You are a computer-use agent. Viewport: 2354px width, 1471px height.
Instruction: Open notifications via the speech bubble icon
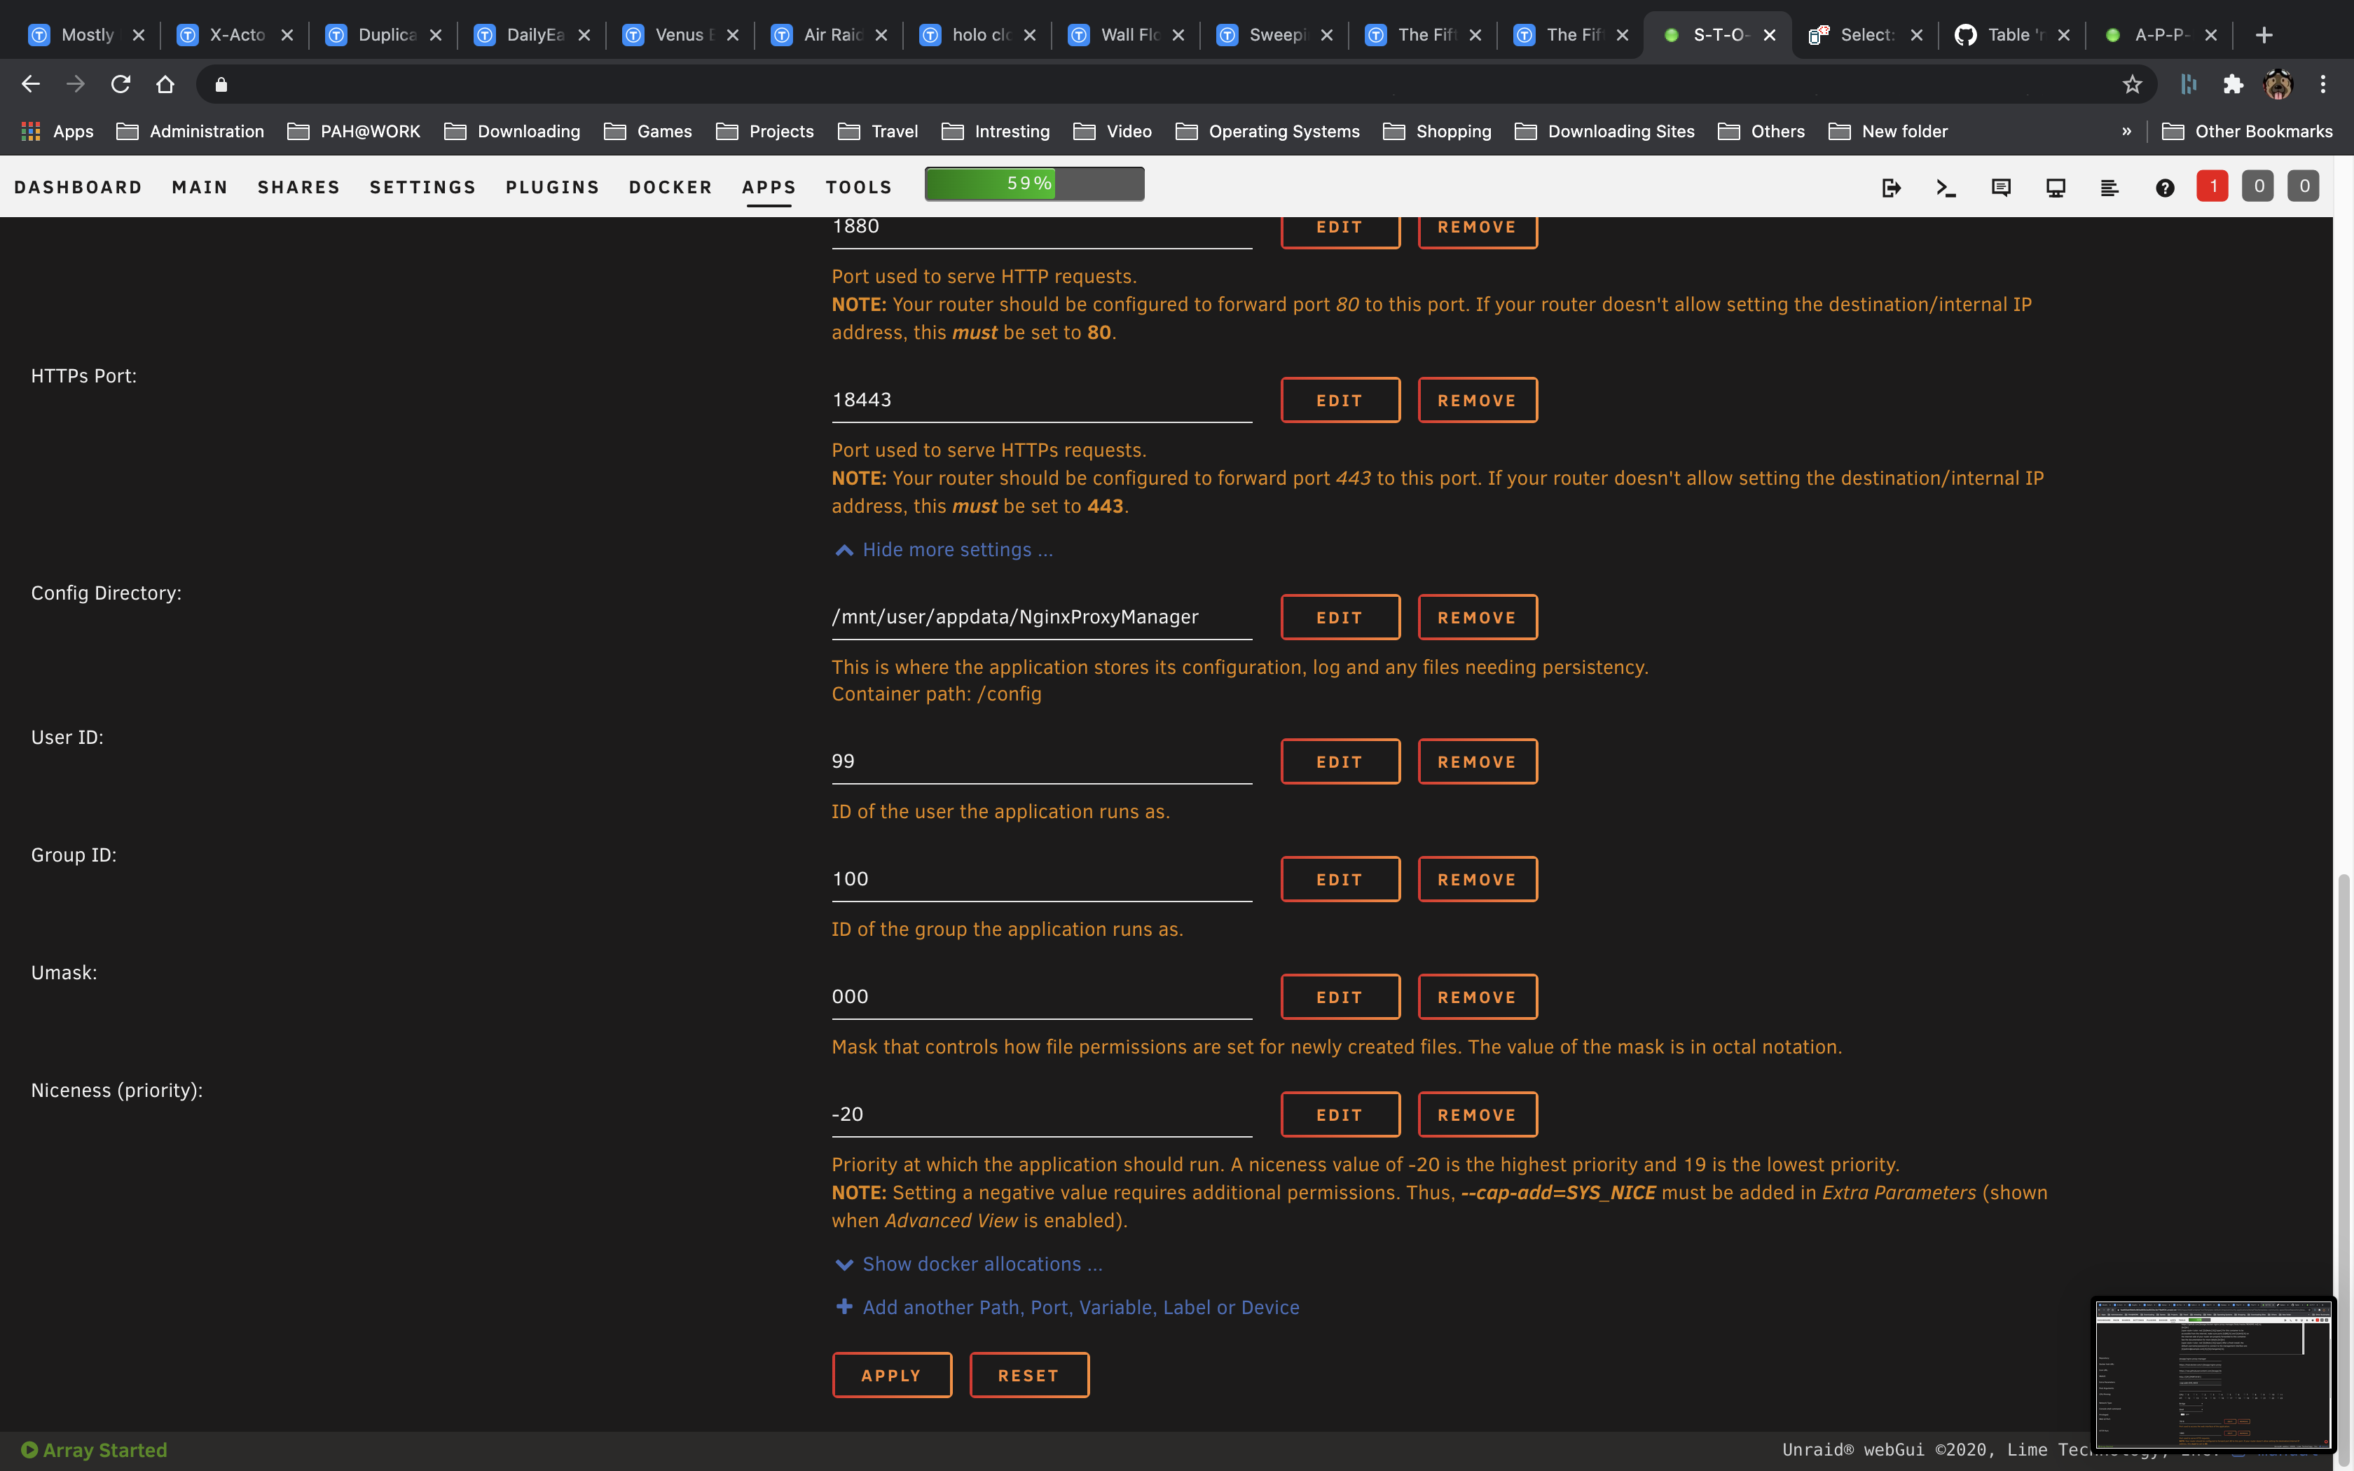(2000, 186)
